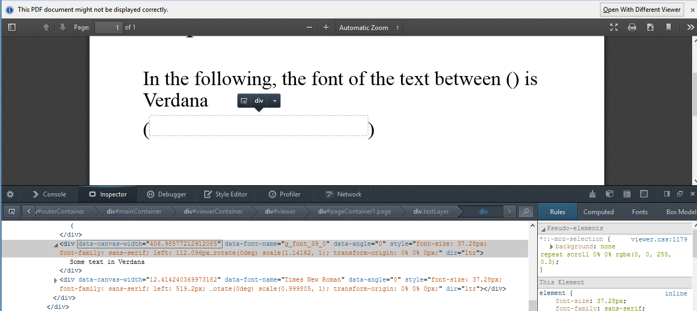Detach toolbox into separate window
Viewport: 697px width, 311px height.
click(x=680, y=194)
